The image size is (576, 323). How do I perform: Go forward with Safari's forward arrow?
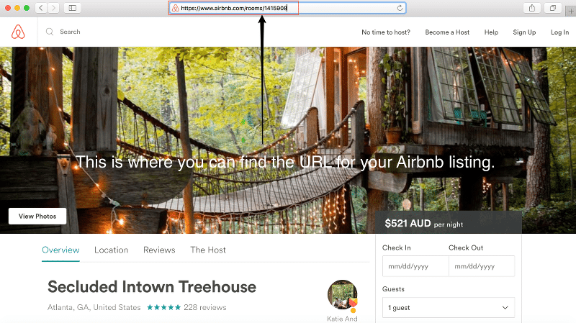coord(53,8)
